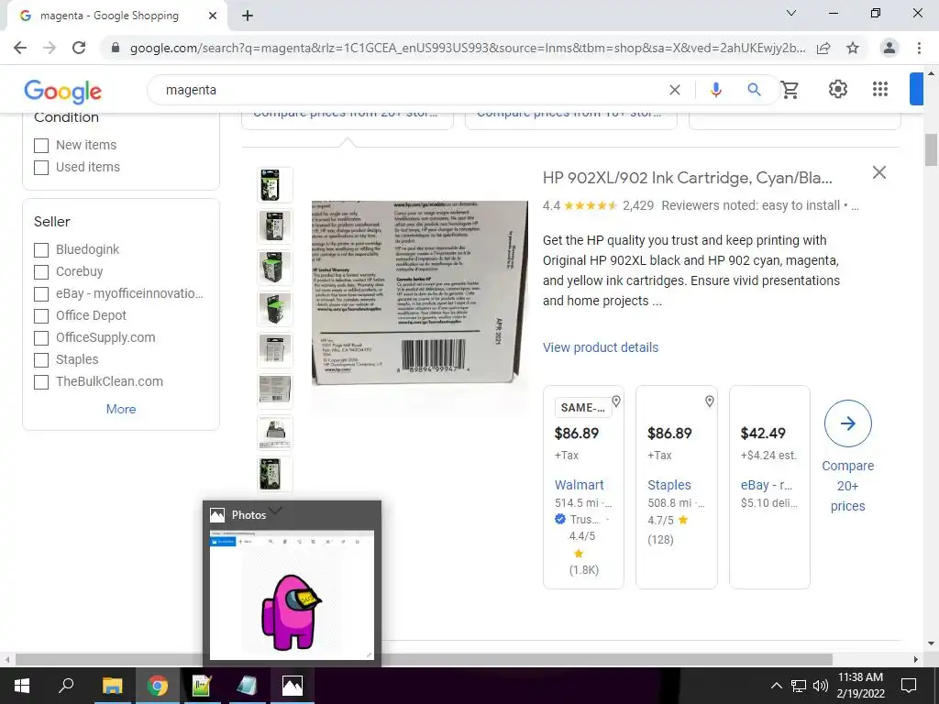Click the chevron on Photos preview
This screenshot has height=704, width=939.
(x=275, y=511)
